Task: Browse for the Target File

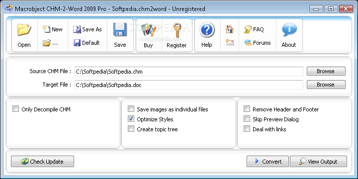Action: coord(326,85)
